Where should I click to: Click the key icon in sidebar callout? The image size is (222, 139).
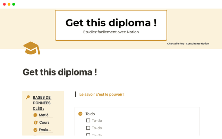coord(28,97)
